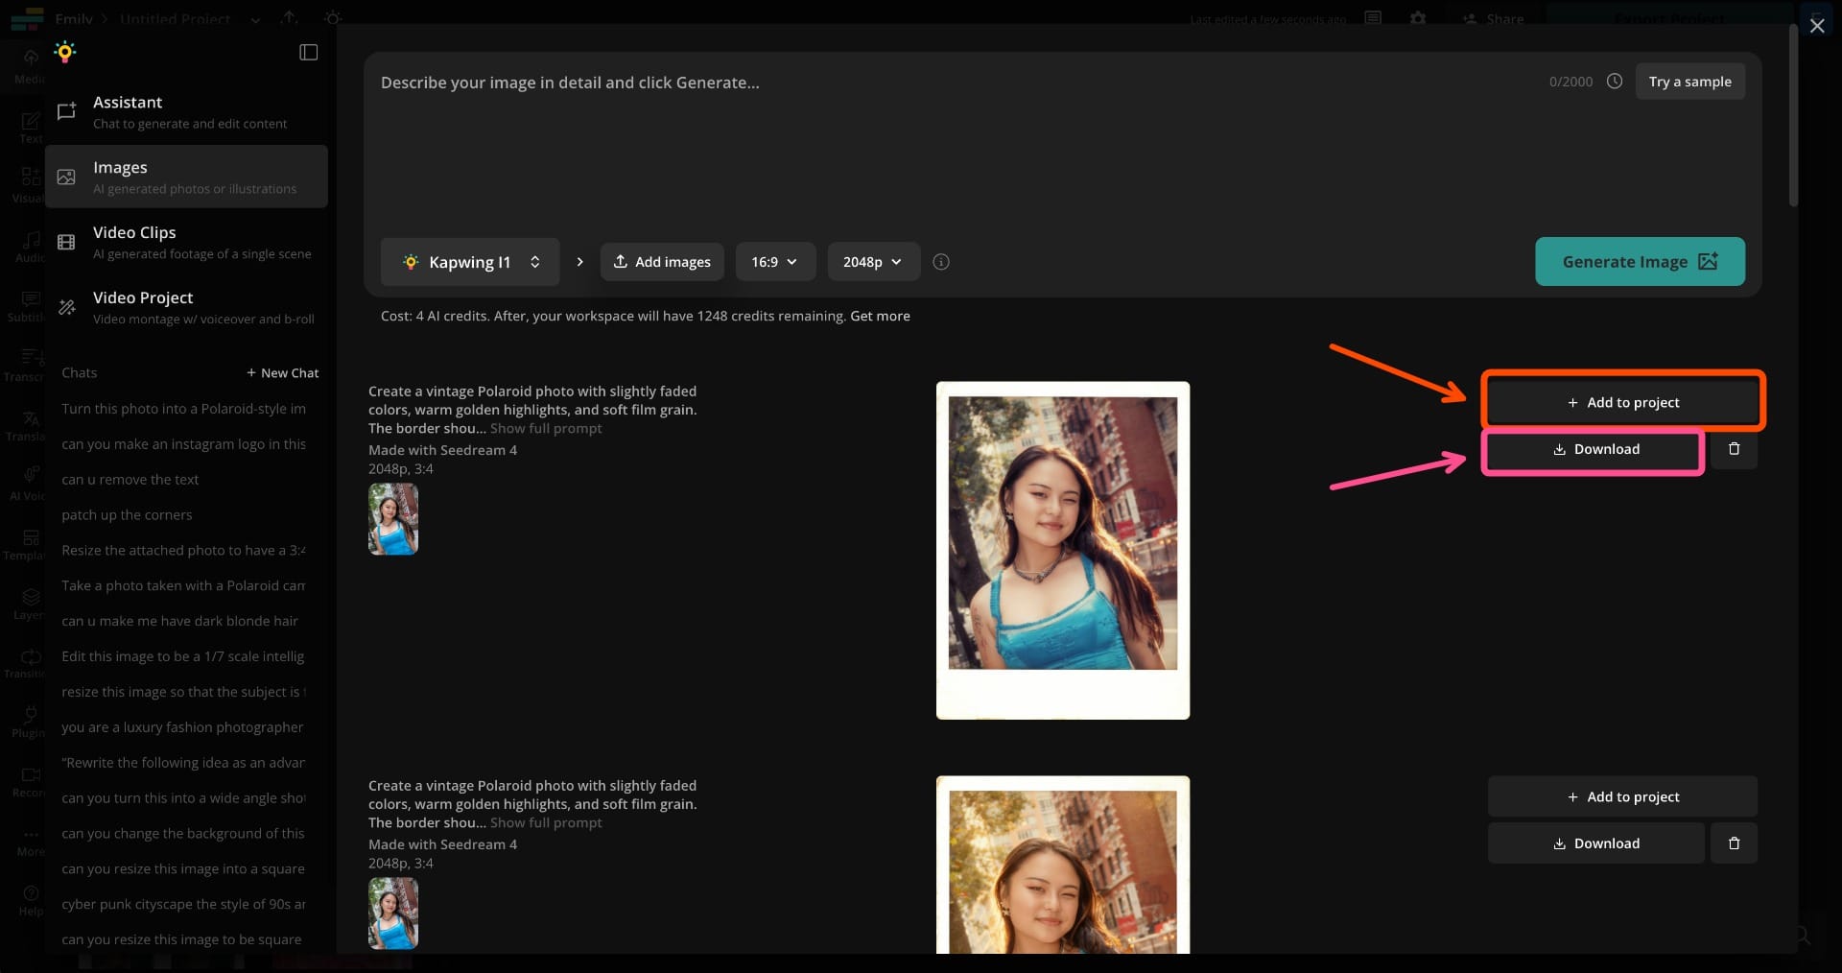Viewport: 1842px width, 973px height.
Task: Open chat "cyber punk cityscape the style of 90s"
Action: point(184,905)
